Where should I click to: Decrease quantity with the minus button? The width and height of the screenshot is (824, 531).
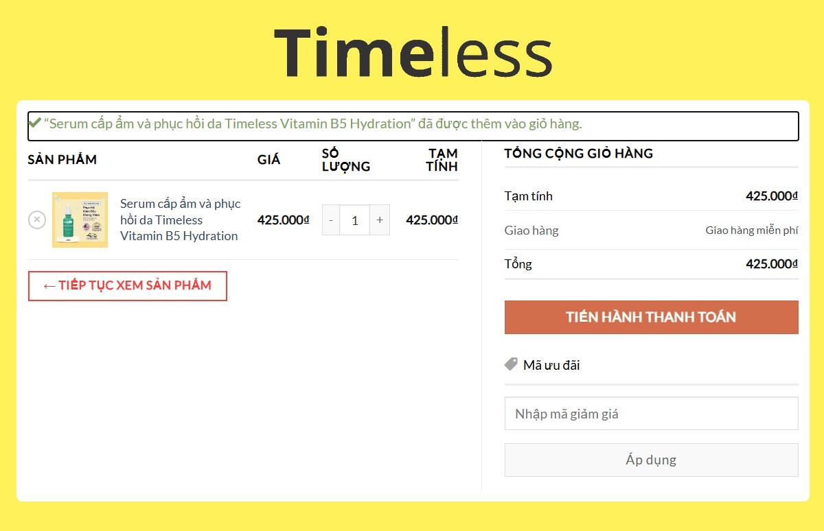click(x=330, y=220)
